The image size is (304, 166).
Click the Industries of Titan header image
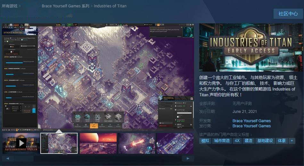251,47
